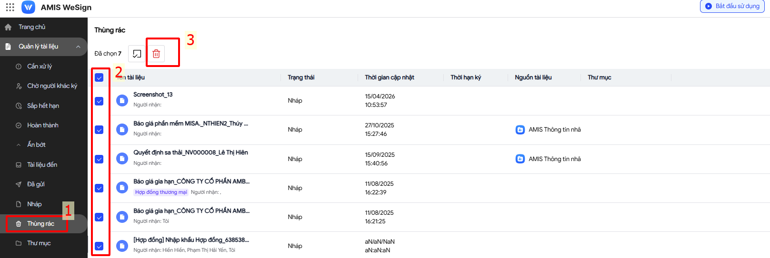Open Hoàn thành documents list
770x258 pixels.
[x=42, y=125]
